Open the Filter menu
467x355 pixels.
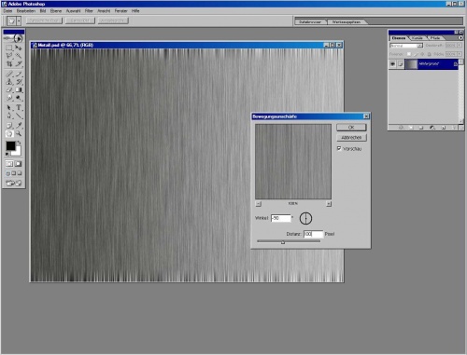tap(89, 11)
